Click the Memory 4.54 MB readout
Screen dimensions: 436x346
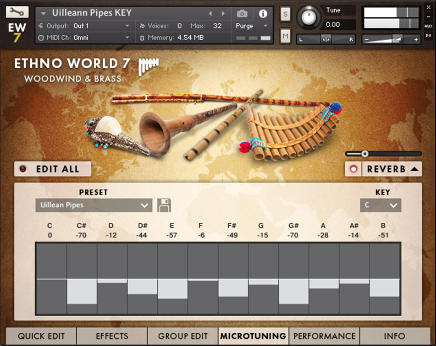tap(190, 38)
